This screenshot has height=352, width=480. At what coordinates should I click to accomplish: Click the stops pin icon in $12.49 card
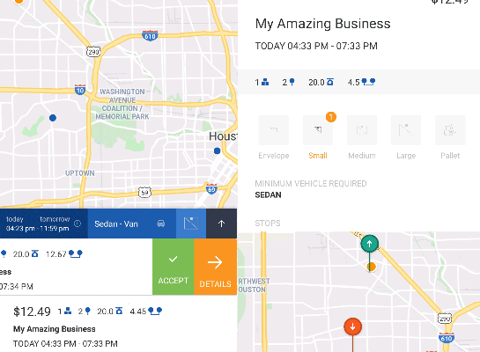[87, 311]
